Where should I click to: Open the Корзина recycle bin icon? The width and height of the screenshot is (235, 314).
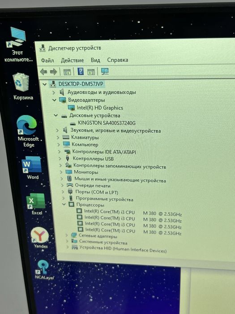21,87
